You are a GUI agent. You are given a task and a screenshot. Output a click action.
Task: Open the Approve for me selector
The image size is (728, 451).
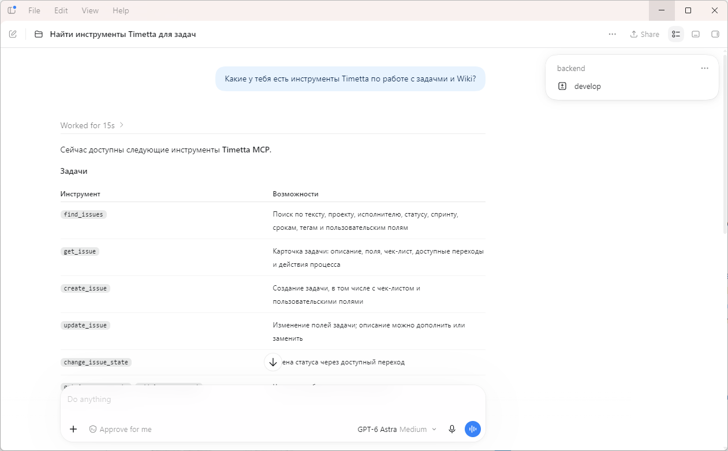pyautogui.click(x=120, y=429)
